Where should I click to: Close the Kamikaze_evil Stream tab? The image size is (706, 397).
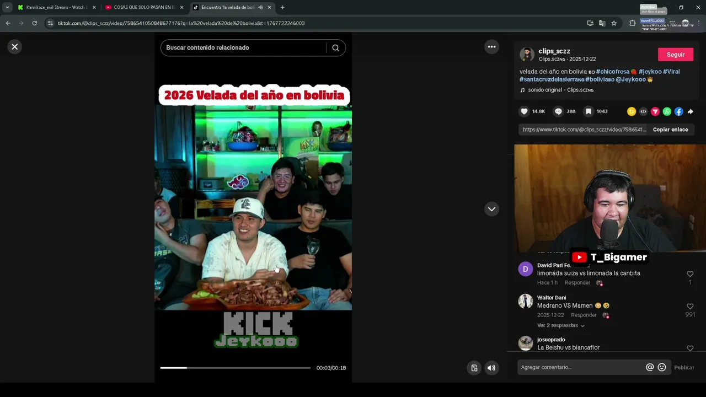point(94,7)
